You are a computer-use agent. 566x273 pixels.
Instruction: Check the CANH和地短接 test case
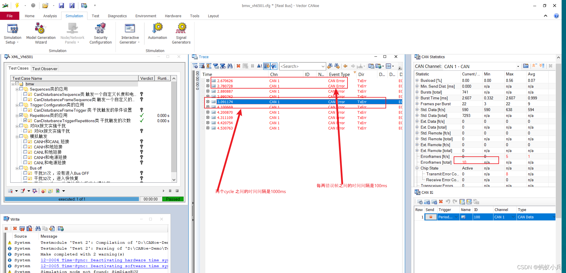coord(25,147)
